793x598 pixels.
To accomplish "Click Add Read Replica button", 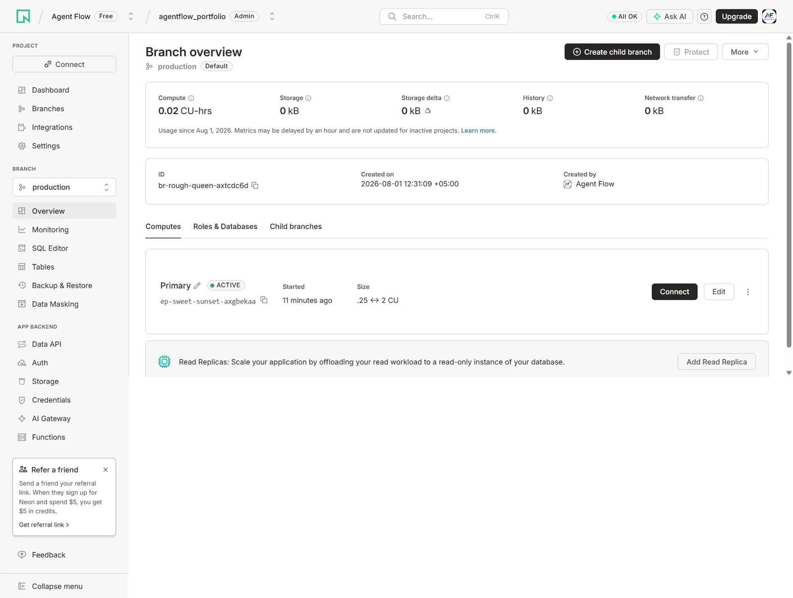I will (717, 362).
